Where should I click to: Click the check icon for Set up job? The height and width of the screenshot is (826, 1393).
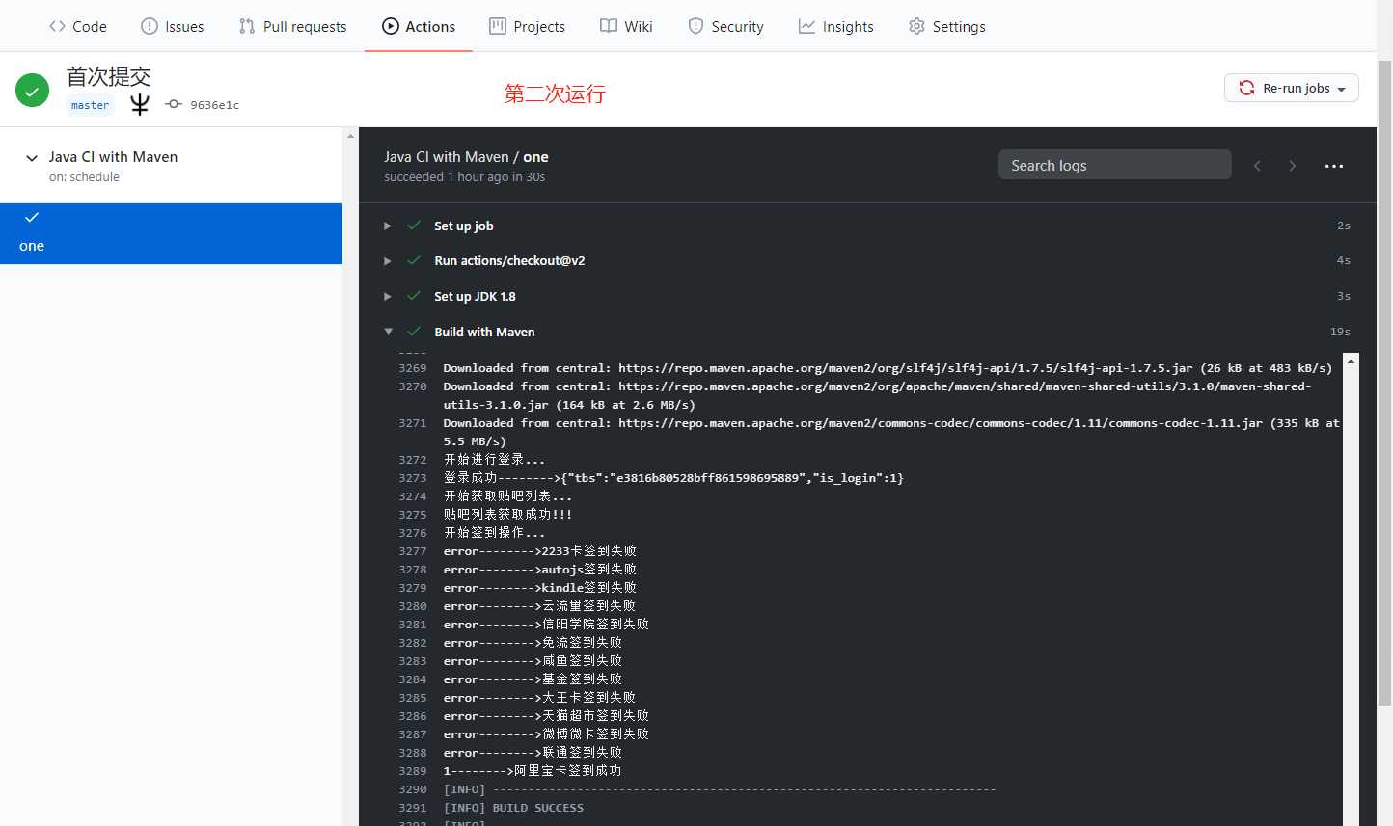tap(414, 226)
